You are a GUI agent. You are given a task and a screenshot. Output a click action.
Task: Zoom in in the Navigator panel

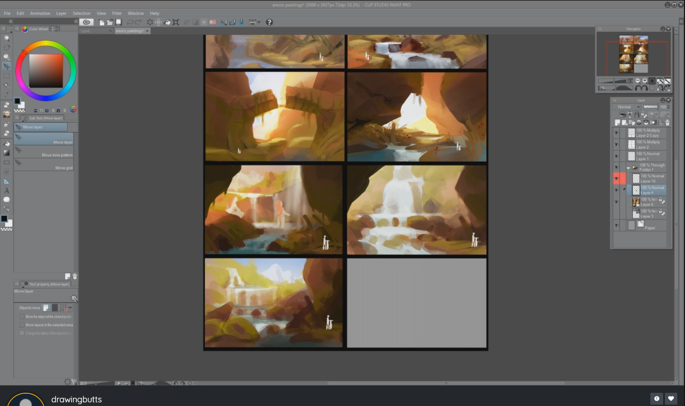[644, 81]
